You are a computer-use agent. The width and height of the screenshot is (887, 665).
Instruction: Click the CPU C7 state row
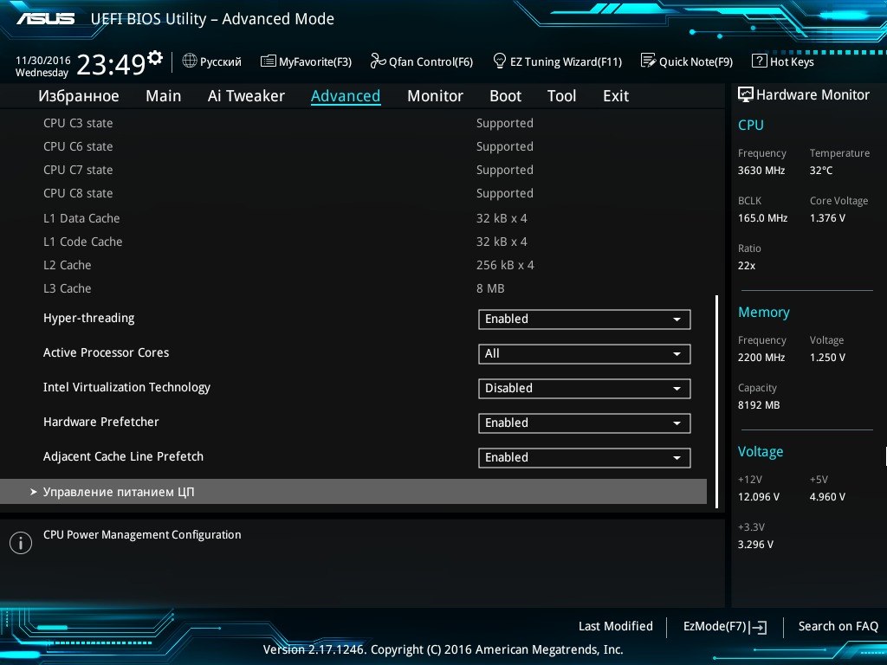(x=288, y=170)
